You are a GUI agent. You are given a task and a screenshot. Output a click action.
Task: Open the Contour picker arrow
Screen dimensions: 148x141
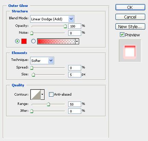42,95
